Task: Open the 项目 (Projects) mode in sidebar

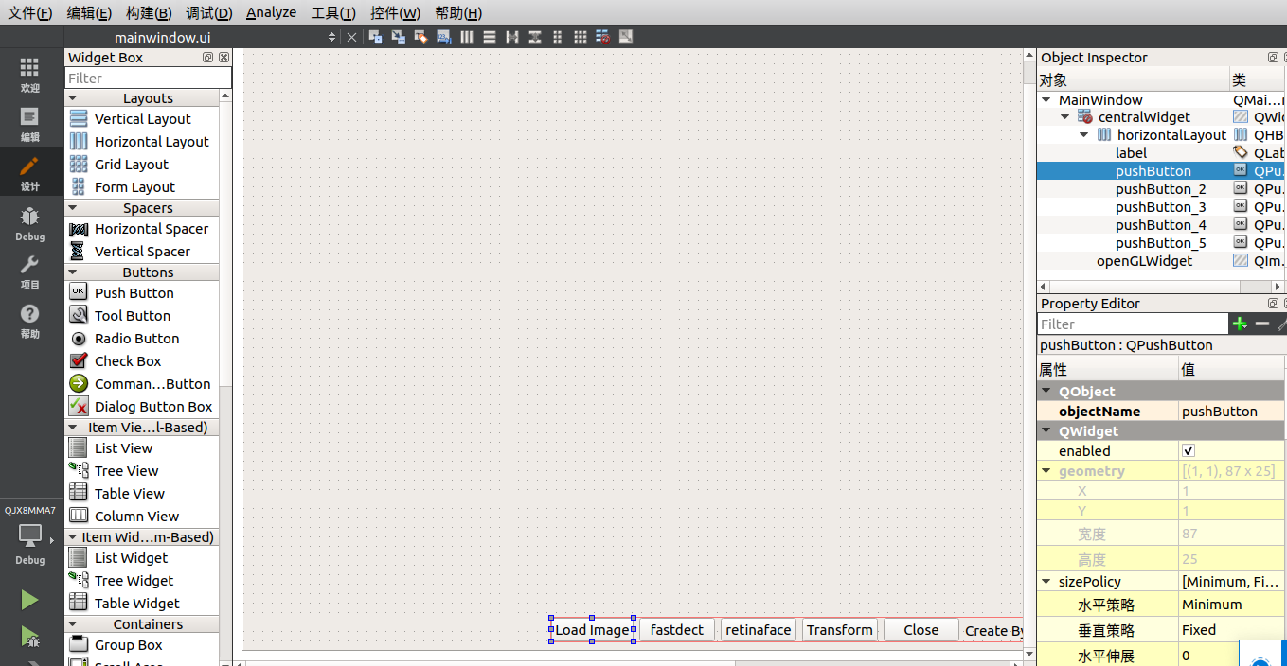Action: [29, 272]
